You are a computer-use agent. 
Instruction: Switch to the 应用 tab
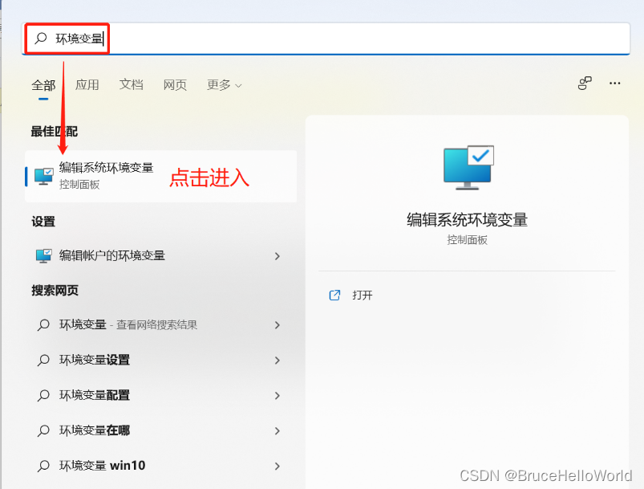point(87,85)
